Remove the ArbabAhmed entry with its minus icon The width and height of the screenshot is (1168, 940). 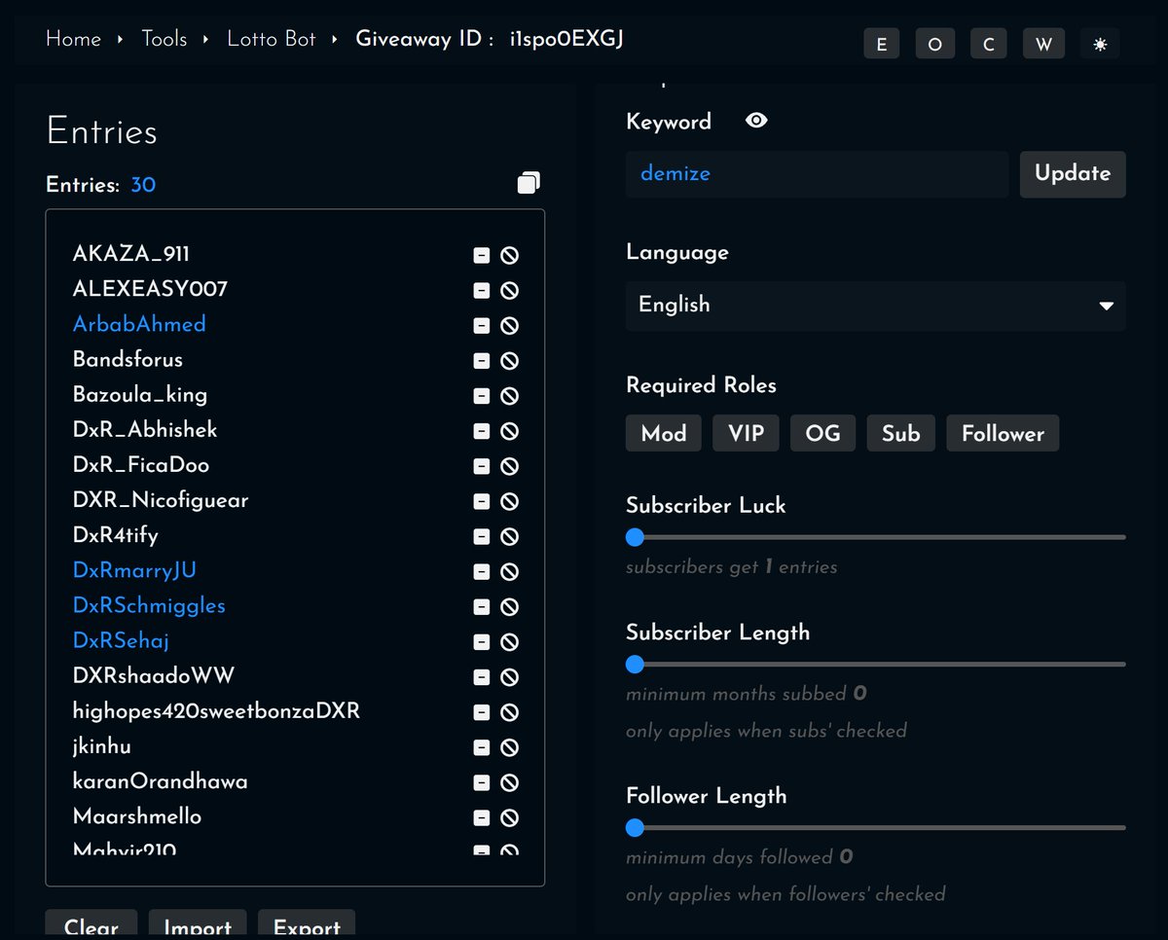481,325
